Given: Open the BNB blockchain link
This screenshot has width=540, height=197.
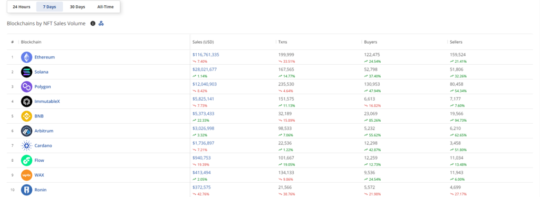Looking at the screenshot, I should (x=39, y=116).
